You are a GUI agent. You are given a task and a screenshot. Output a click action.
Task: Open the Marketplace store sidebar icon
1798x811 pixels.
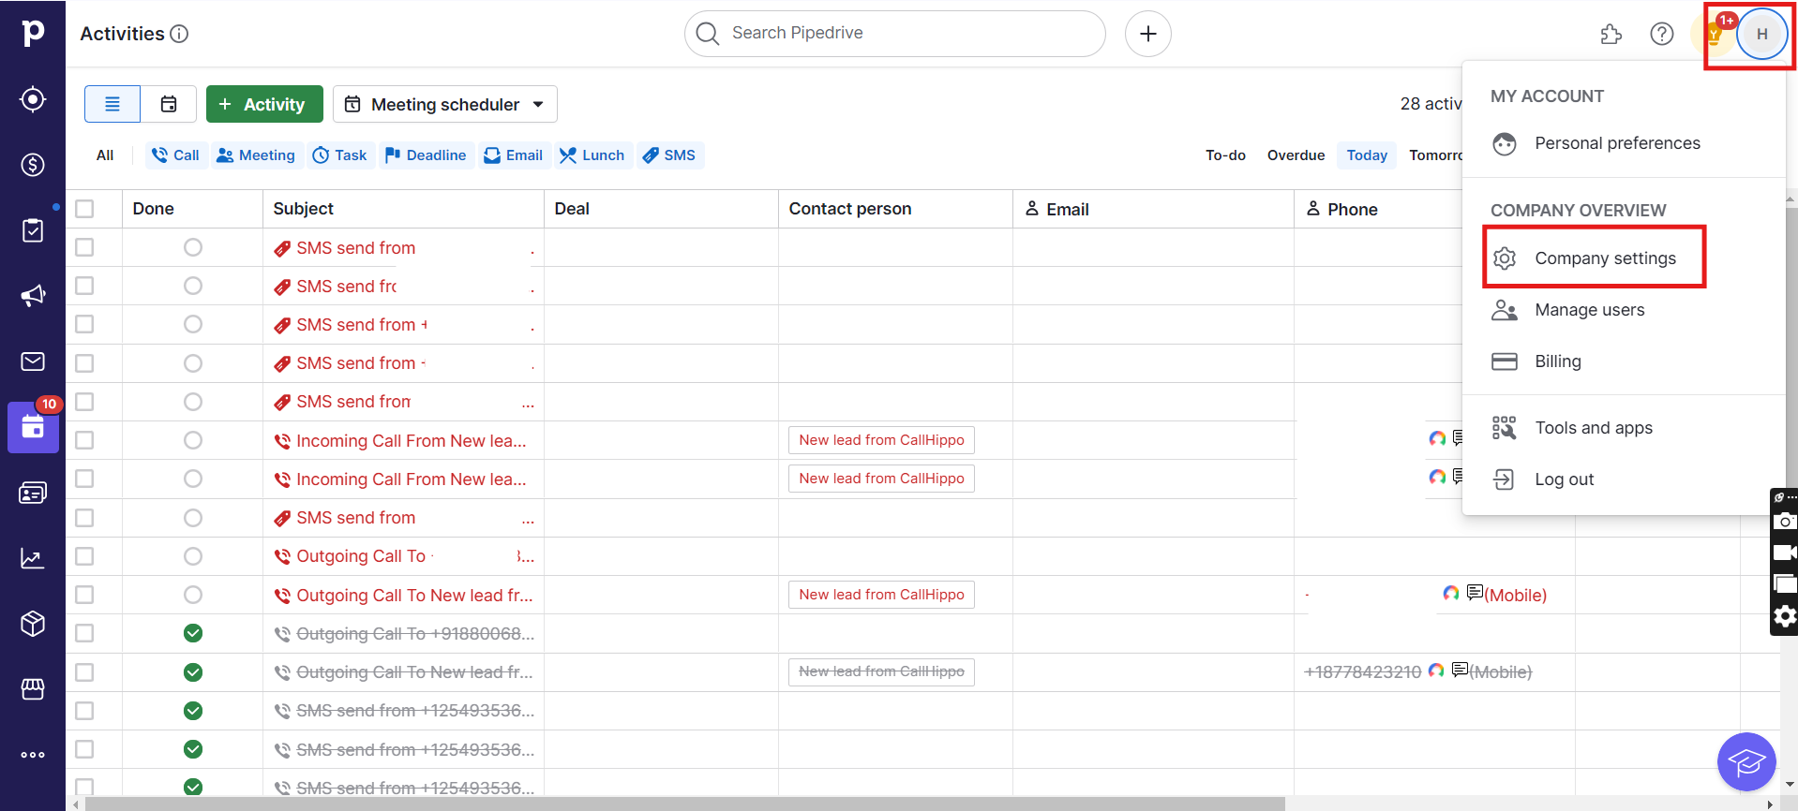pos(33,689)
